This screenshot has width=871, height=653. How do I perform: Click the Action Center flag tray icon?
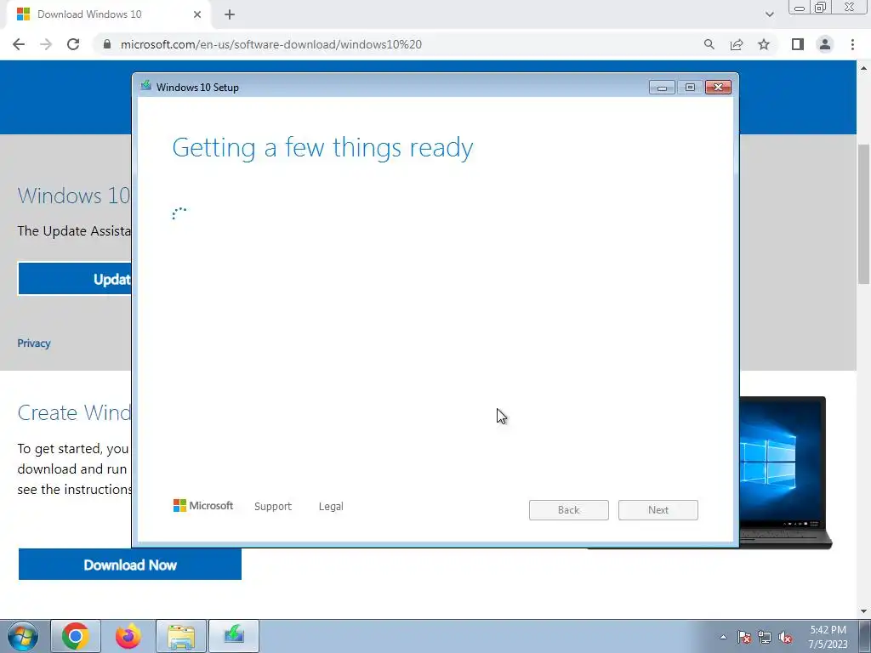tap(743, 637)
